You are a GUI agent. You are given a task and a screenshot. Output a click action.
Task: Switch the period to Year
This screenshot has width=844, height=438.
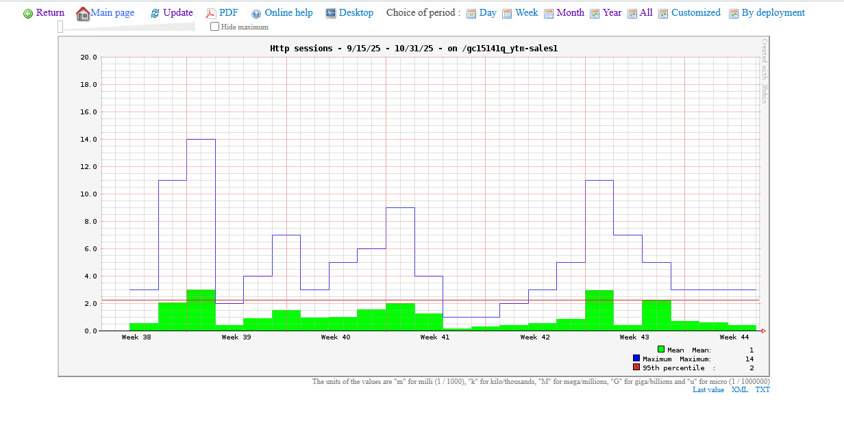coord(612,13)
